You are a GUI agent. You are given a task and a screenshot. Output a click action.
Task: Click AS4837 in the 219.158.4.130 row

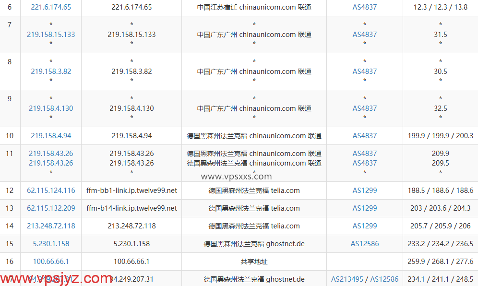click(365, 108)
